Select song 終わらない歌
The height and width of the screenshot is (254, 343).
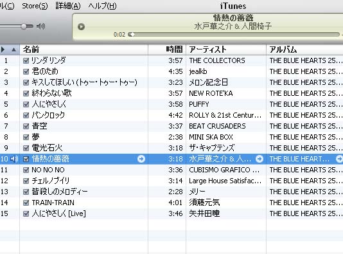click(51, 93)
